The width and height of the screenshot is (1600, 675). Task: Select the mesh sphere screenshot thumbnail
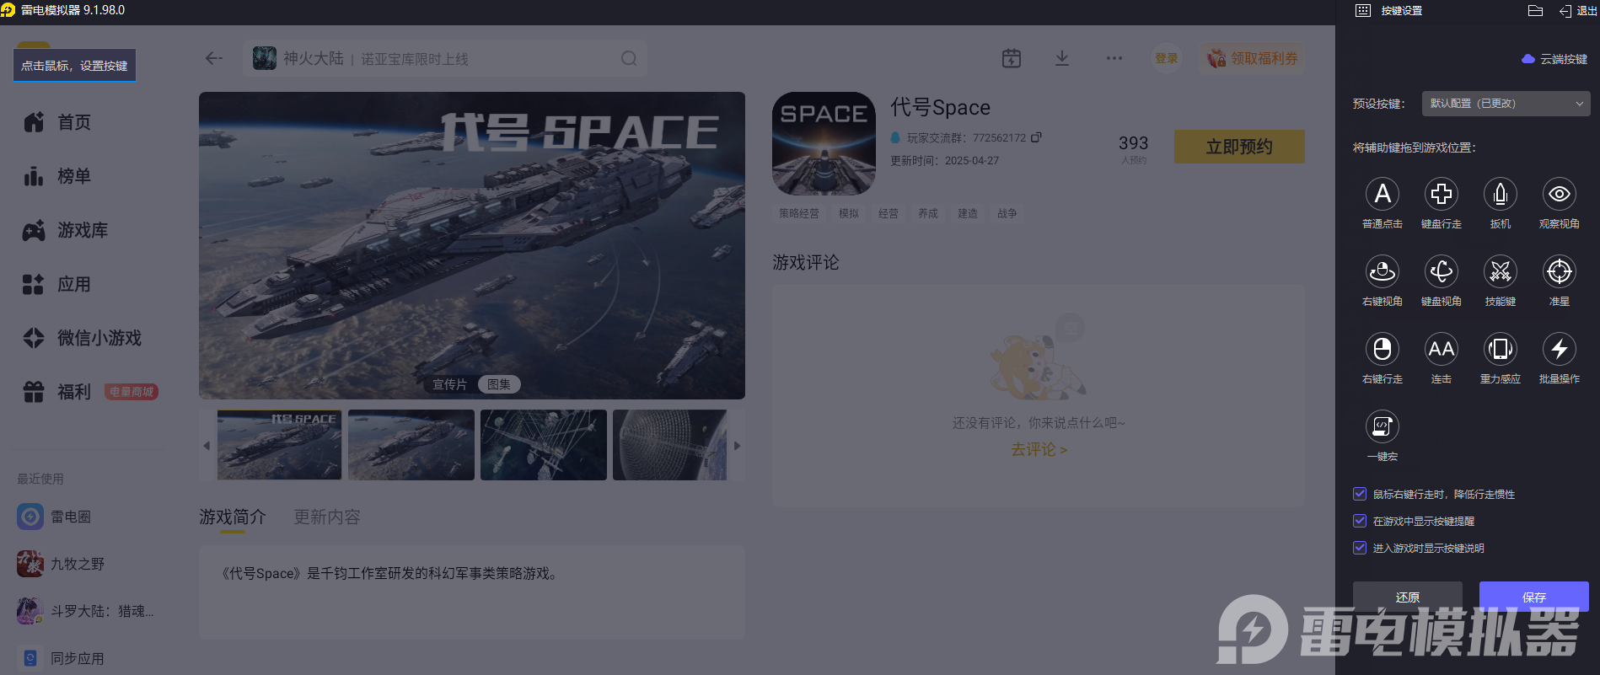(x=670, y=445)
